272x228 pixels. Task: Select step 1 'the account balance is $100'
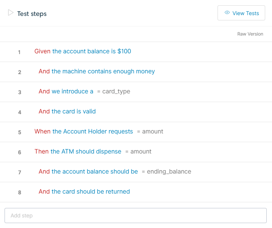coord(92,51)
